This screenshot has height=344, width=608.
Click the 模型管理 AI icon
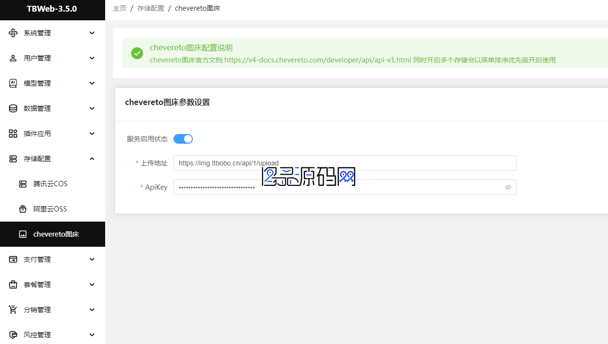tap(13, 83)
